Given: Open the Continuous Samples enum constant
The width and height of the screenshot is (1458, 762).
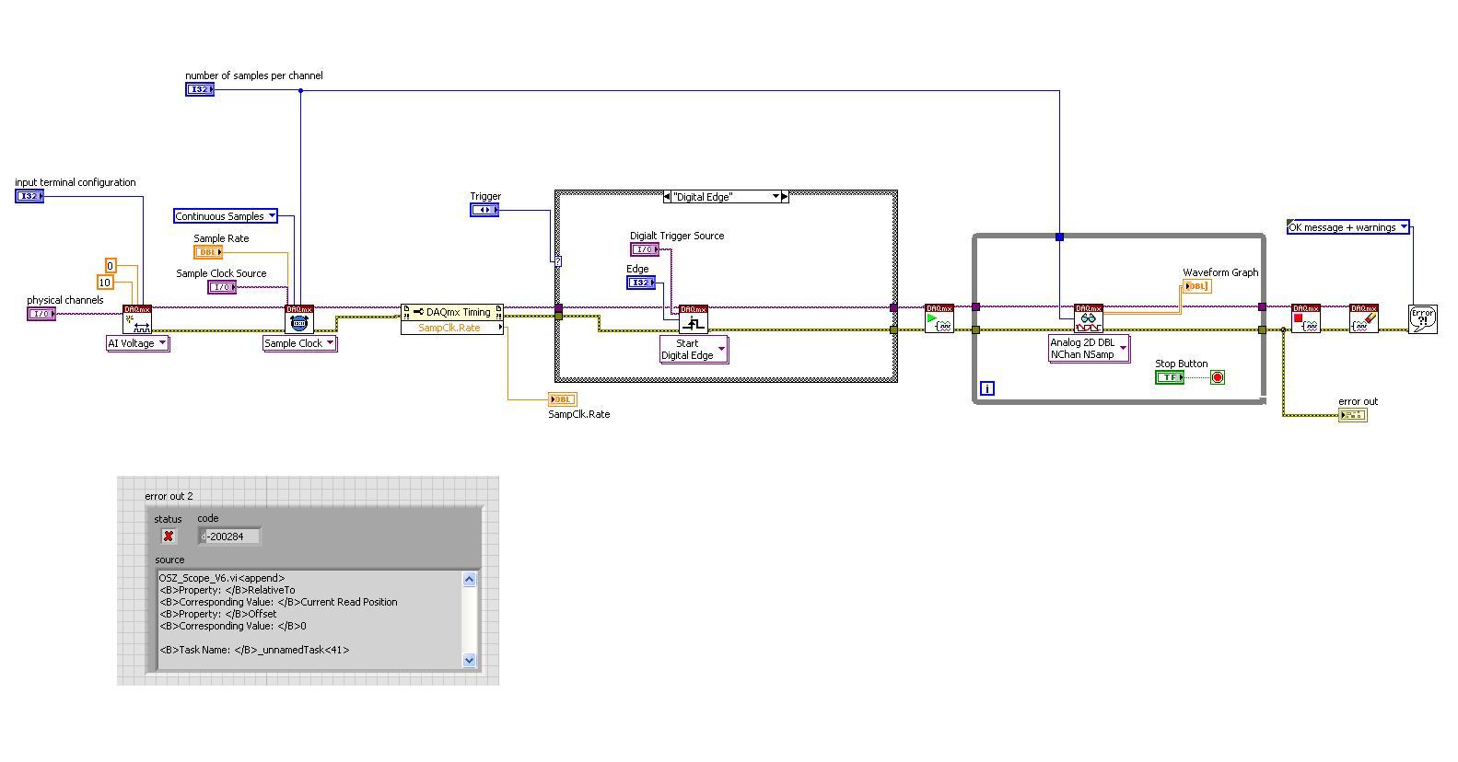Looking at the screenshot, I should click(x=226, y=216).
